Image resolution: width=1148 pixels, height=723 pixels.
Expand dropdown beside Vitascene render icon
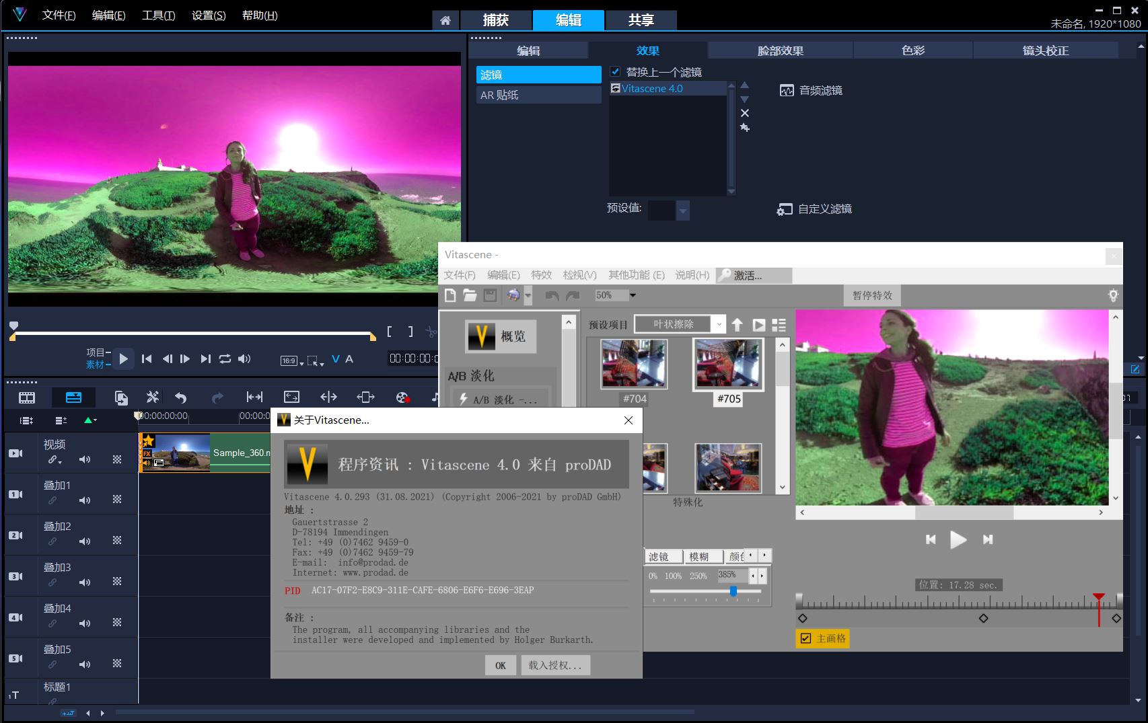point(528,295)
